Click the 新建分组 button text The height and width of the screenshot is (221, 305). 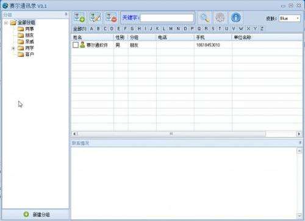[x=41, y=214]
